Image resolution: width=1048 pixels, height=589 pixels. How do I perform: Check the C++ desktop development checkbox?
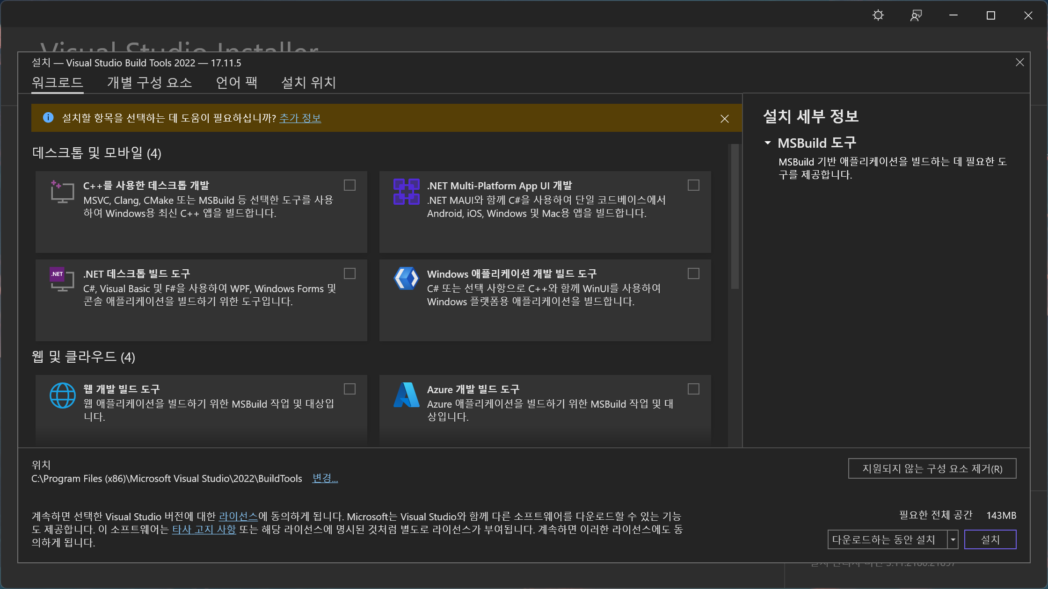tap(349, 185)
